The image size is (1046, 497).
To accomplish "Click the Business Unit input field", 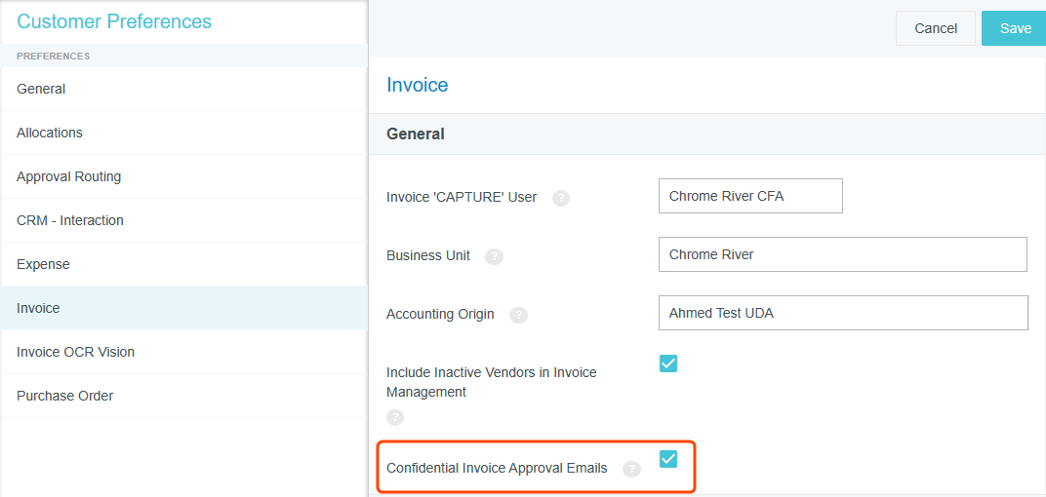I will [x=842, y=254].
